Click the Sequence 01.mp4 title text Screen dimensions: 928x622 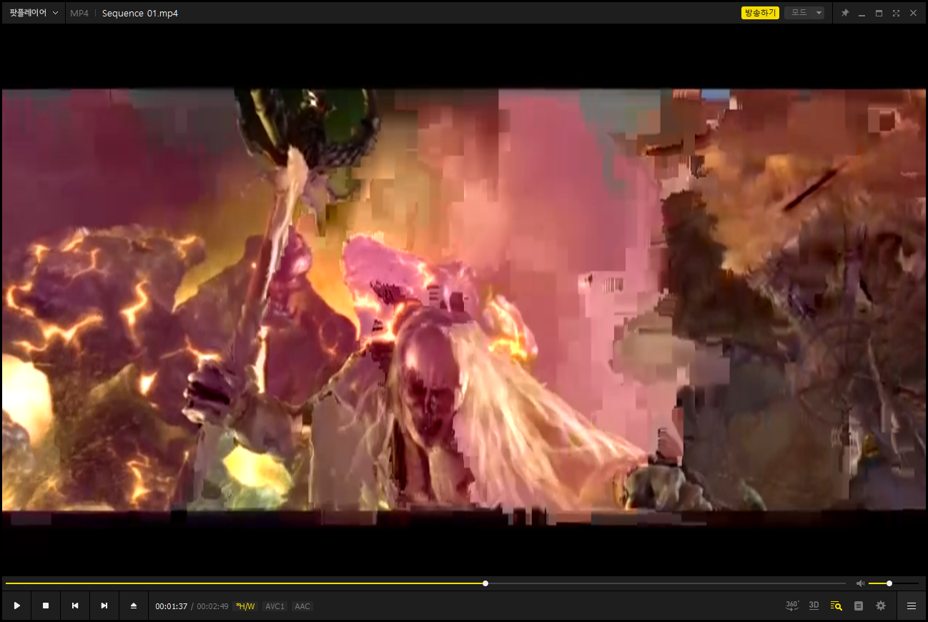coord(140,13)
